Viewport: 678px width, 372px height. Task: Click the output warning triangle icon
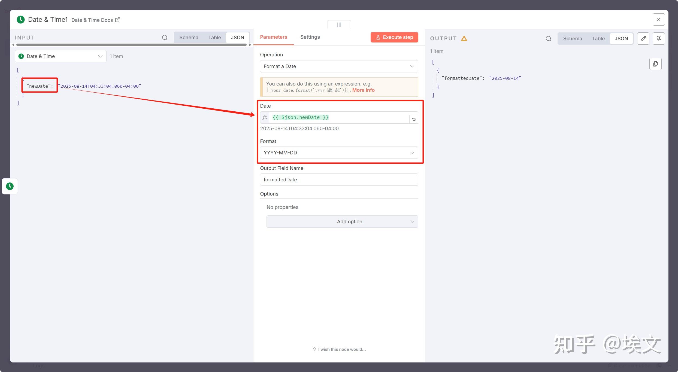click(x=464, y=39)
